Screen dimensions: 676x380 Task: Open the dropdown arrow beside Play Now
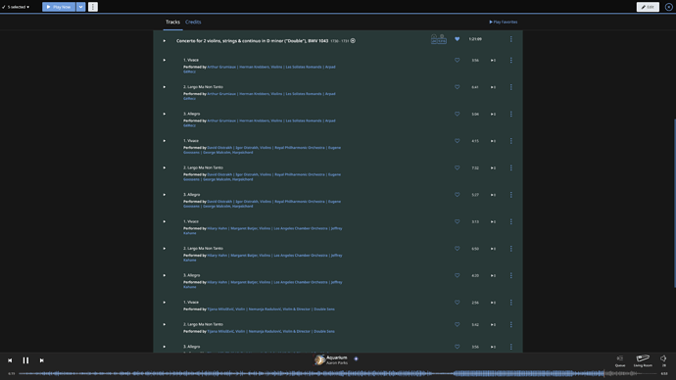pos(80,7)
